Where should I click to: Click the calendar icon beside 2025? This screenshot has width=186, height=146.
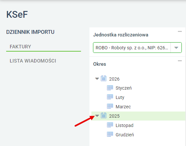click(x=103, y=116)
